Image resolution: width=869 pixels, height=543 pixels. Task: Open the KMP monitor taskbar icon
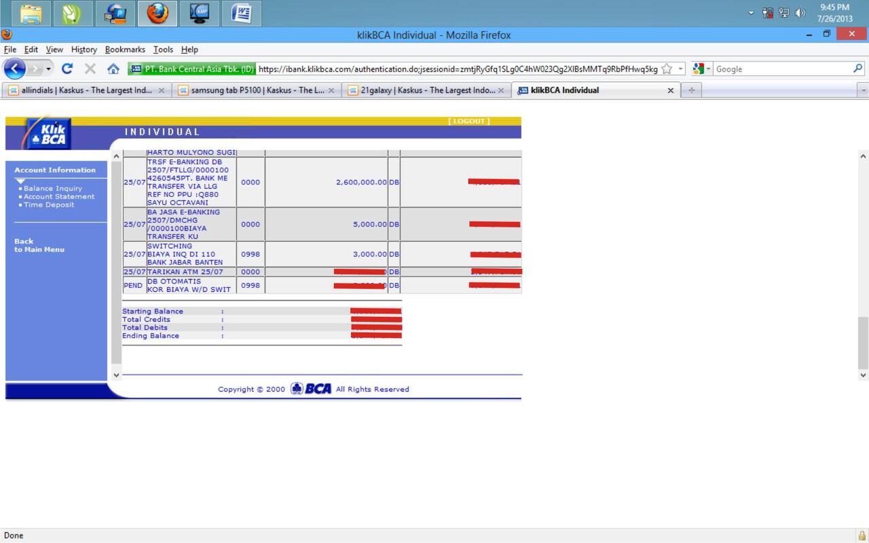pyautogui.click(x=200, y=14)
